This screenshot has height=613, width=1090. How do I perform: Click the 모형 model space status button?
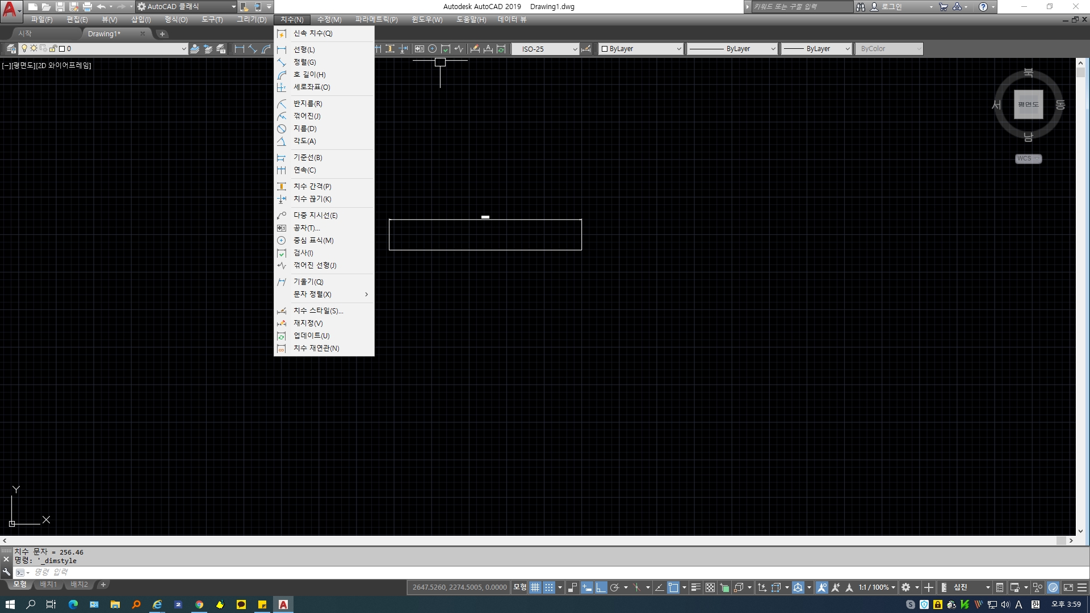tap(519, 587)
